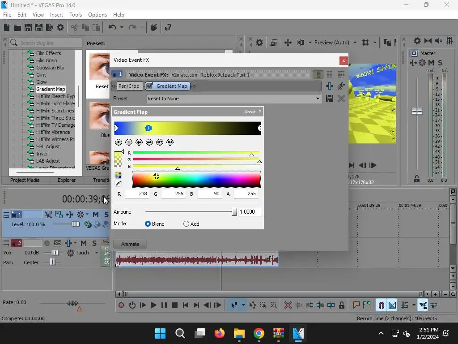The height and width of the screenshot is (344, 458).
Task: Solo audio track 2
Action: pos(94,243)
